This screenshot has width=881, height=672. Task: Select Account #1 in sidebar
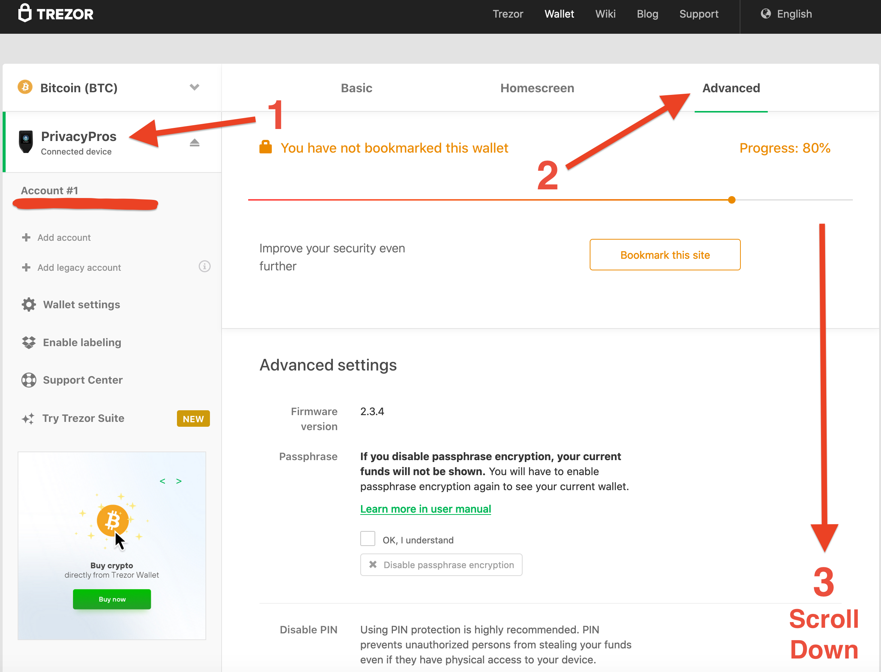click(49, 190)
